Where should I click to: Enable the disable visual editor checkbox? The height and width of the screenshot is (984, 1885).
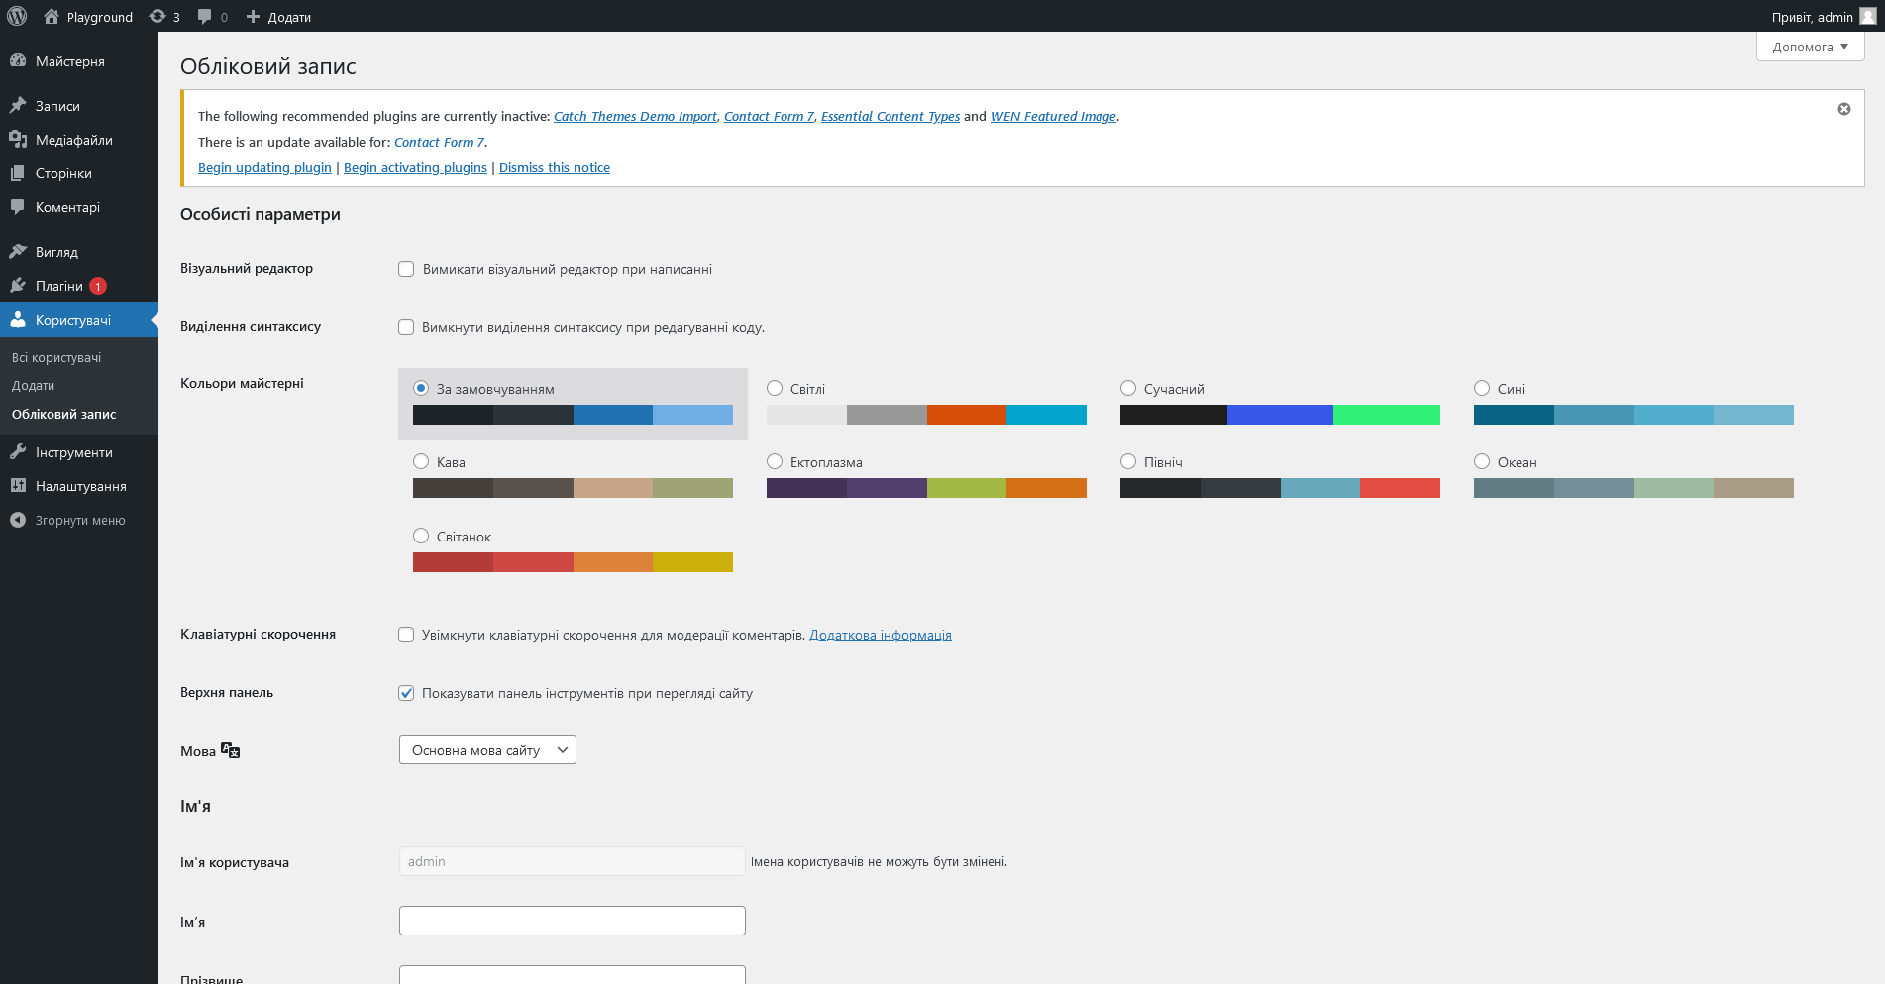(x=406, y=269)
